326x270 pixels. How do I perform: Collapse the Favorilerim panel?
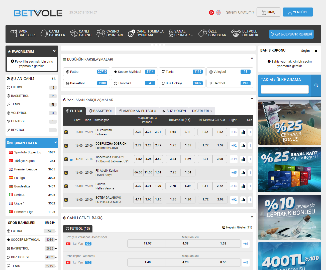point(54,51)
